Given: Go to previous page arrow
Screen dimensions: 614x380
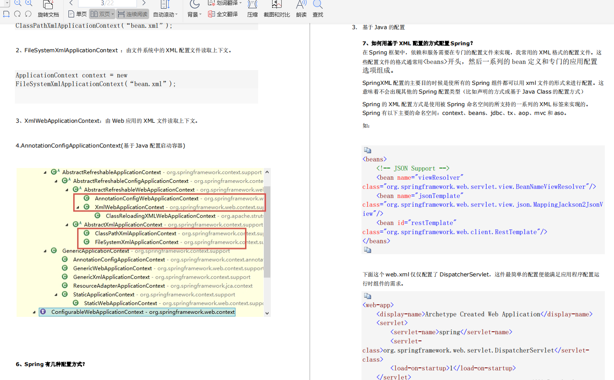Looking at the screenshot, I should 71,3.
